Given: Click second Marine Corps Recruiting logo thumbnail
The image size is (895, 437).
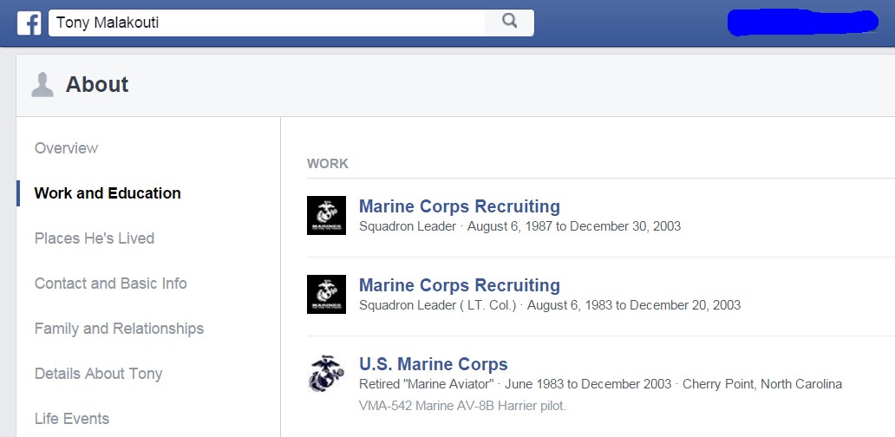Looking at the screenshot, I should 326,294.
